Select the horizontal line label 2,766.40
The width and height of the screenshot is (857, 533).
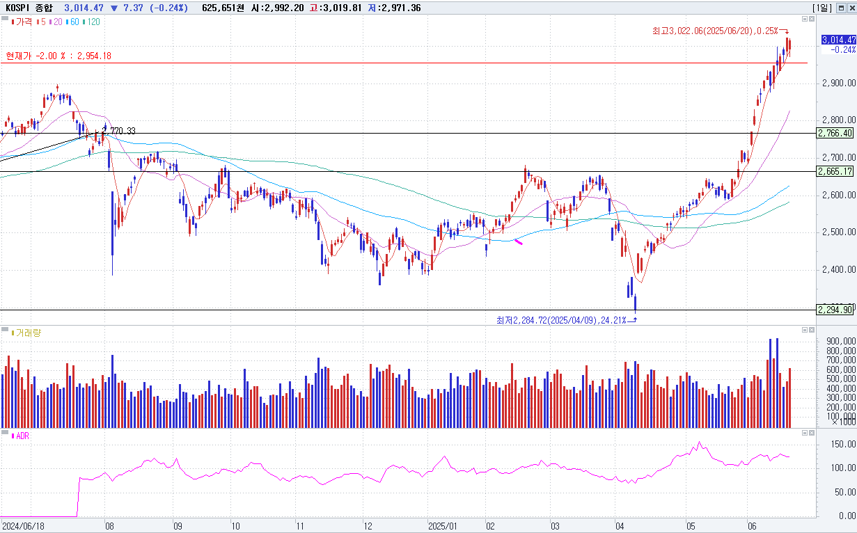click(835, 133)
